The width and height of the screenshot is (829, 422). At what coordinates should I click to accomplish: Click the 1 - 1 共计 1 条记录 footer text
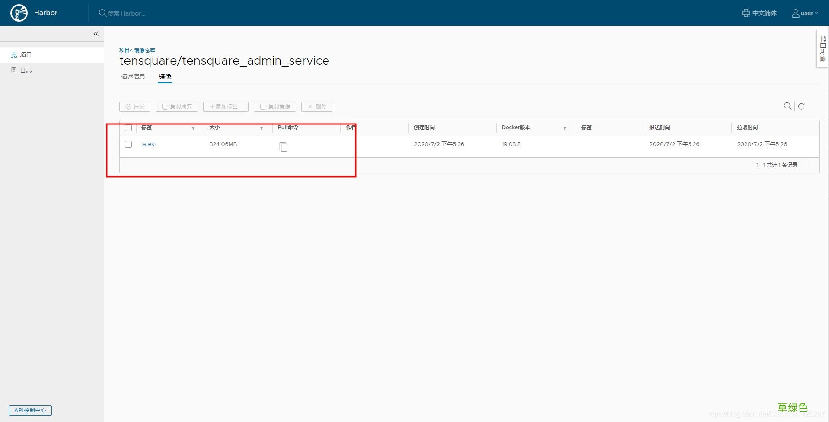[x=777, y=165]
